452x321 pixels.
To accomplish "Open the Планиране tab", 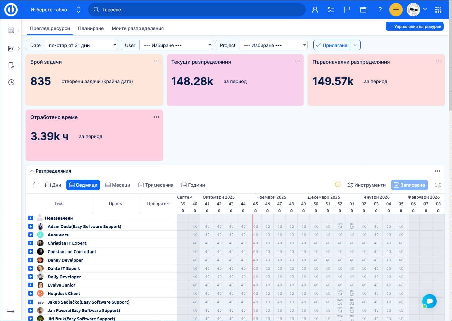I will point(91,28).
